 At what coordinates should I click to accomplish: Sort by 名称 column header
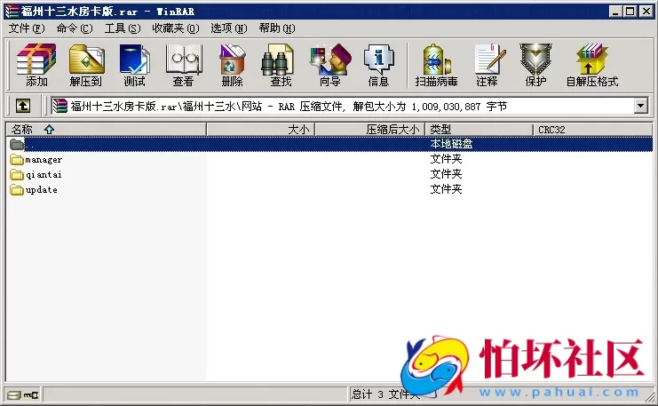click(x=106, y=130)
